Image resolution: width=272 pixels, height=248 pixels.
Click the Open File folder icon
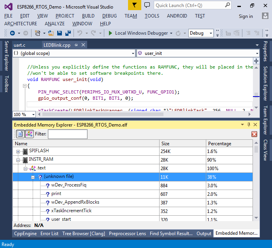point(51,33)
